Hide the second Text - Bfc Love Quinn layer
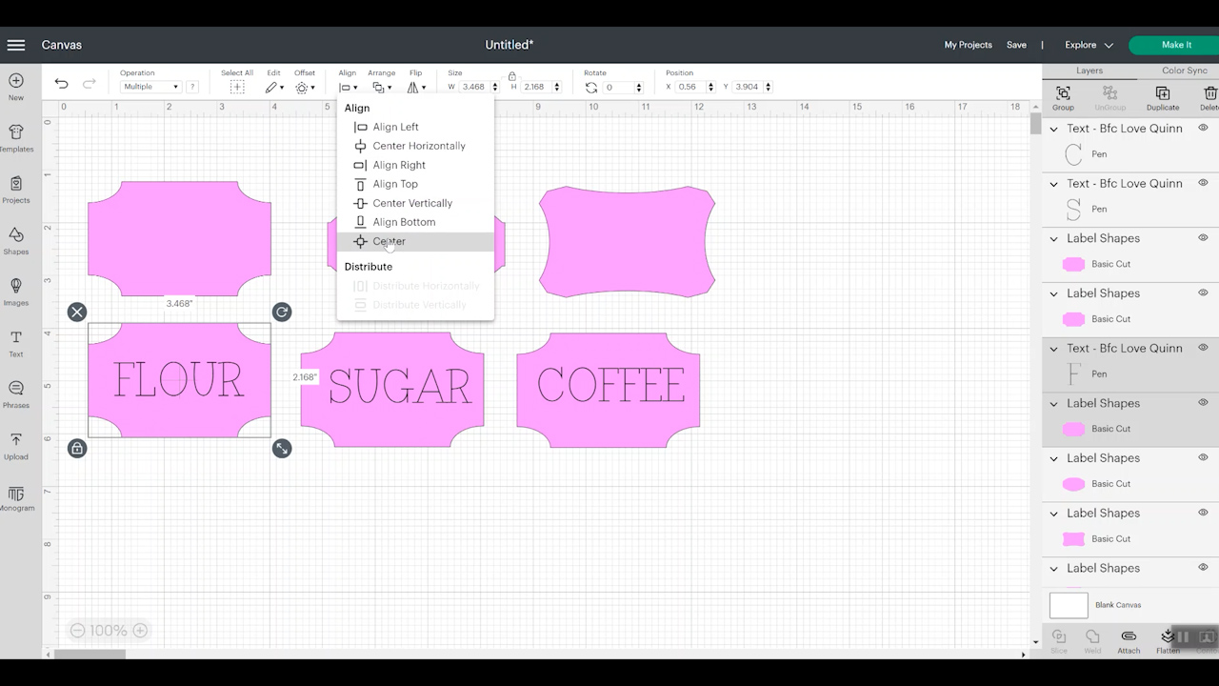 click(1203, 183)
